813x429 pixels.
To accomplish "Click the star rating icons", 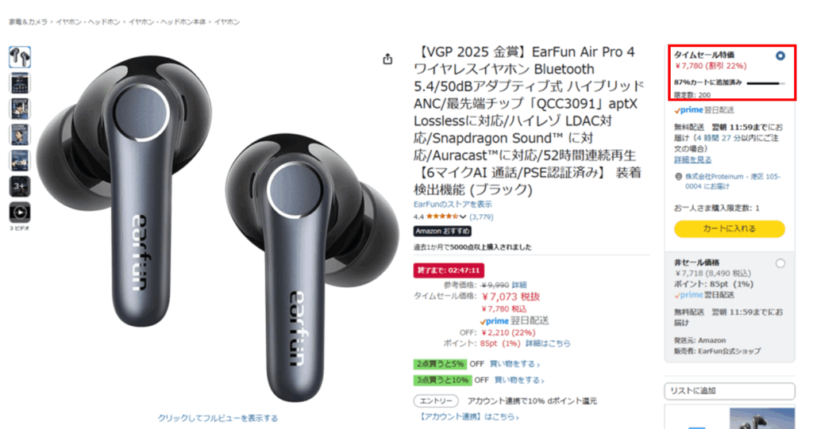I will [x=441, y=216].
